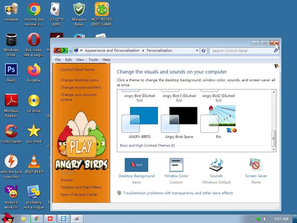Click the help icon in the top-right content corner
The image size is (297, 223).
pos(276,66)
